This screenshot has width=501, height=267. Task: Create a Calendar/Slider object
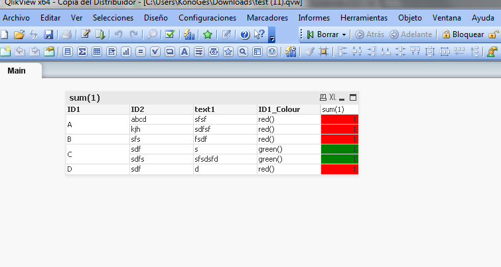click(214, 52)
